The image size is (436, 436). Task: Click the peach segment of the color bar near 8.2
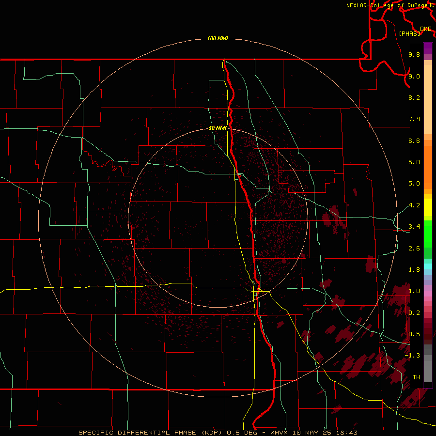point(428,99)
